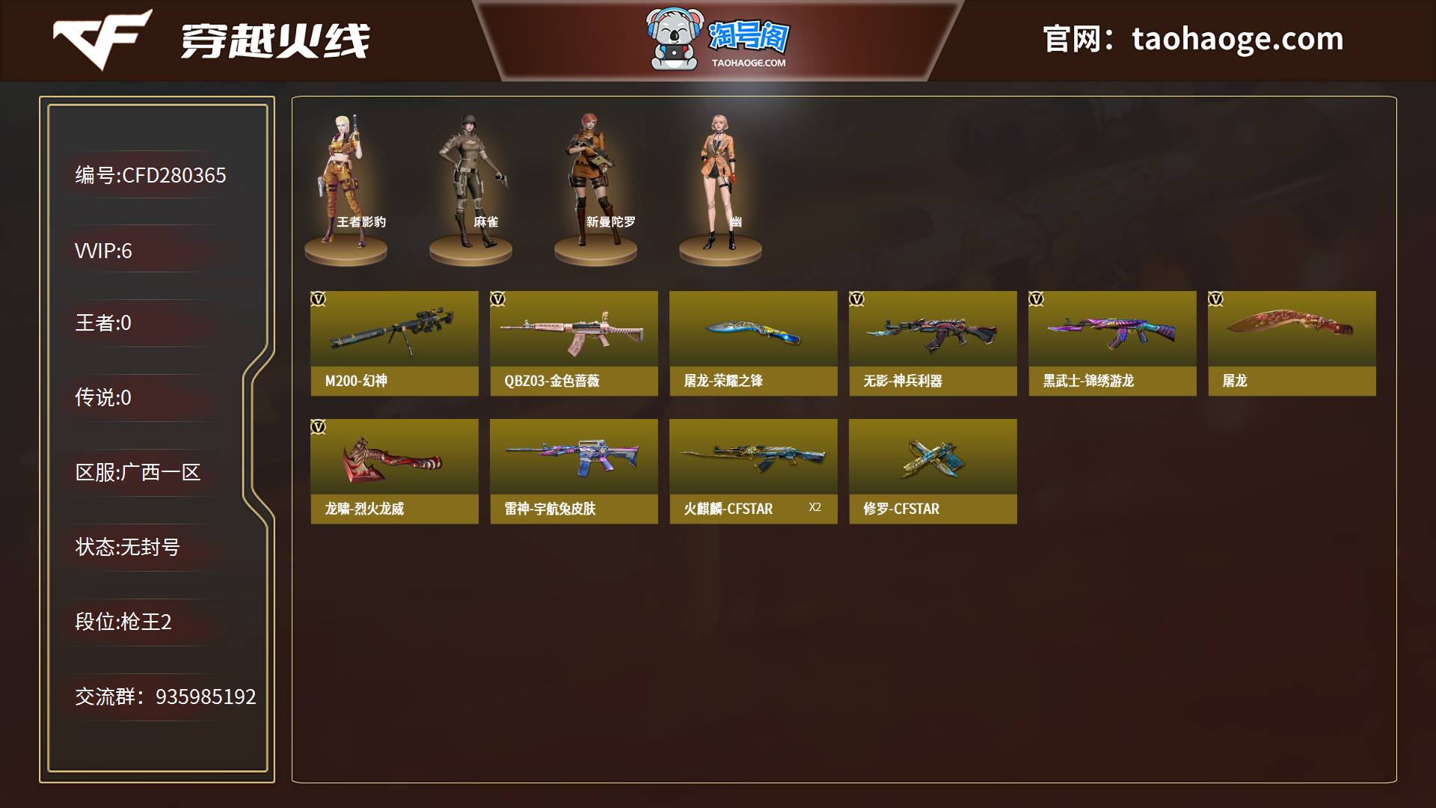Screen dimensions: 1436x808
Task: Click the V badge on 屠龙 card
Action: [1216, 299]
